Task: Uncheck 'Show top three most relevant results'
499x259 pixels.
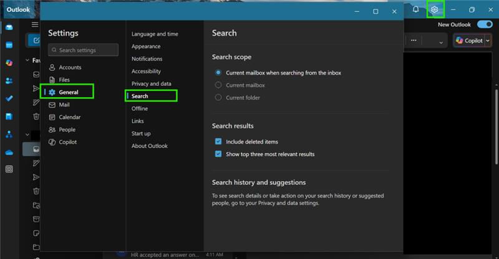Action: (x=218, y=154)
